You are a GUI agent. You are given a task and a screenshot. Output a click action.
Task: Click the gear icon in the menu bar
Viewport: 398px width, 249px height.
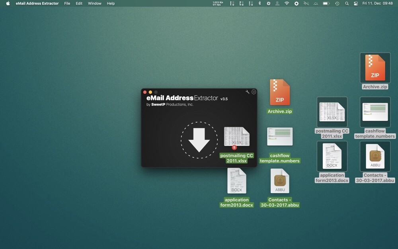point(296,3)
